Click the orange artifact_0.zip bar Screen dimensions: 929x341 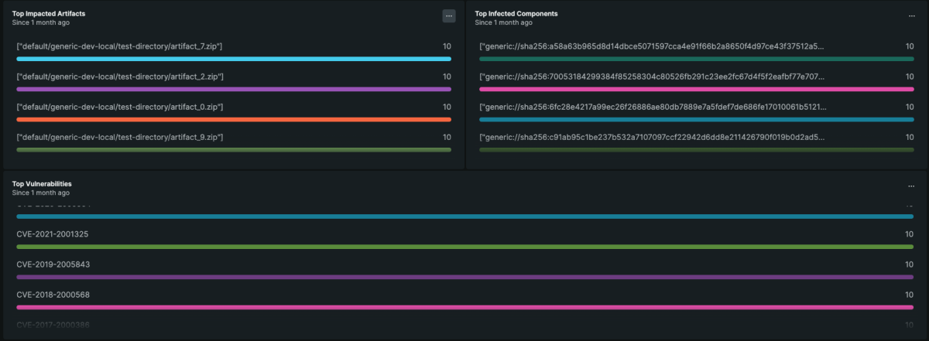233,119
